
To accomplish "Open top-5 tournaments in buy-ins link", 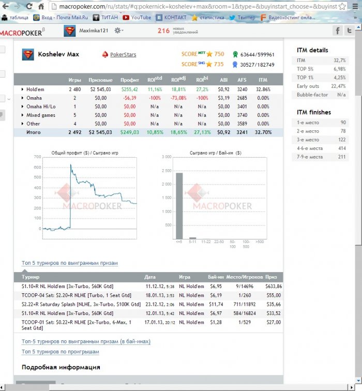I will [86, 341].
